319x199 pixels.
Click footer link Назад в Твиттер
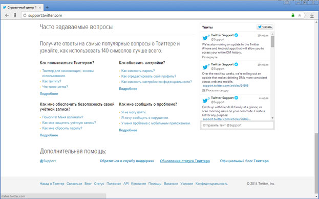[52, 184]
